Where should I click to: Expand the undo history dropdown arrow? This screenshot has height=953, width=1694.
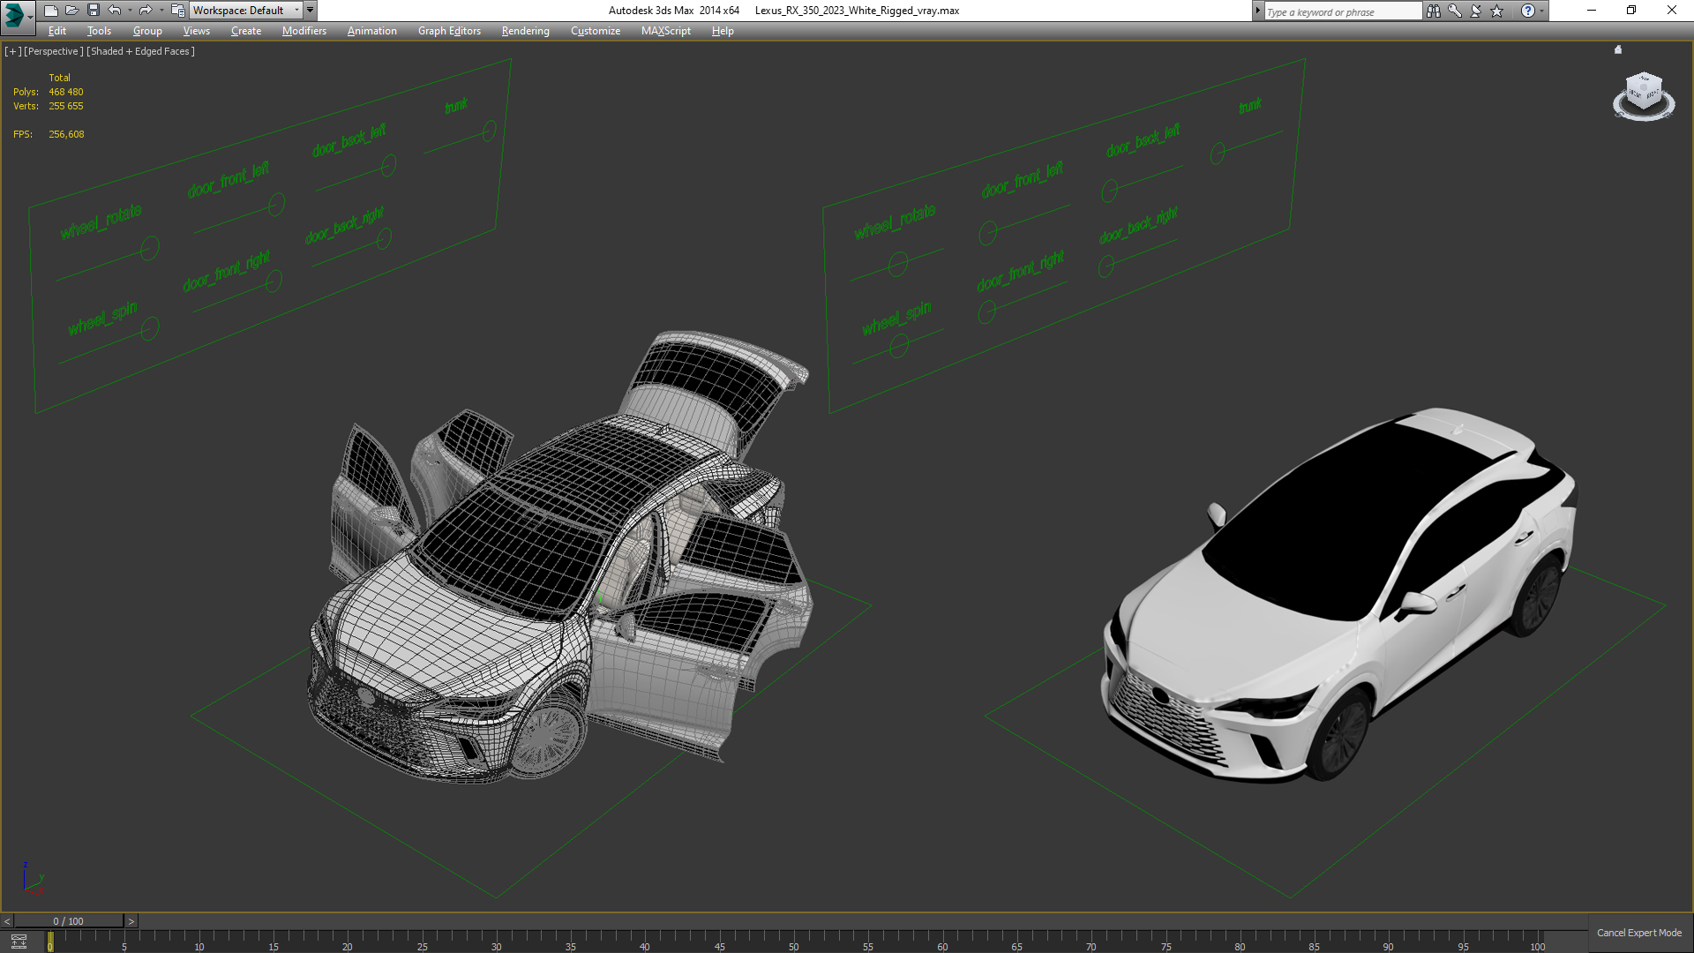click(130, 11)
